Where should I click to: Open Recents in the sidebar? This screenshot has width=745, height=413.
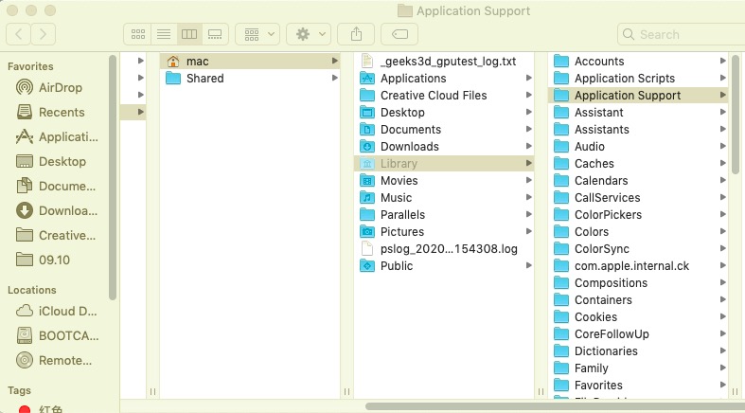point(57,112)
